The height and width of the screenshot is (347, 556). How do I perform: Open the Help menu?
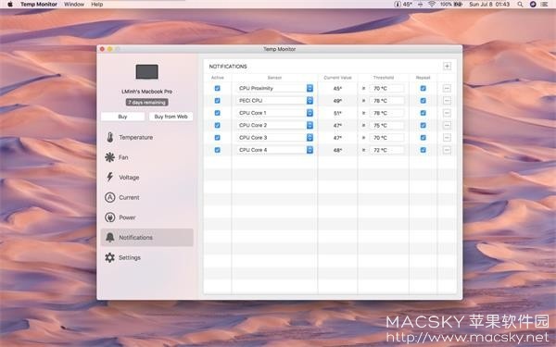click(96, 5)
